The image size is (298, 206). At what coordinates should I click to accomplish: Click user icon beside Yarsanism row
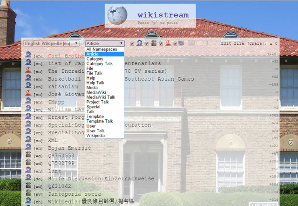pos(28,85)
